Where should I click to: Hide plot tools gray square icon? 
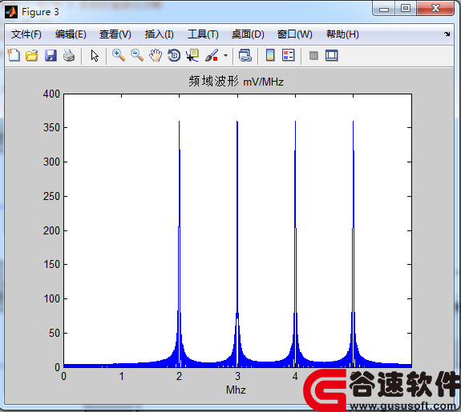pyautogui.click(x=313, y=55)
